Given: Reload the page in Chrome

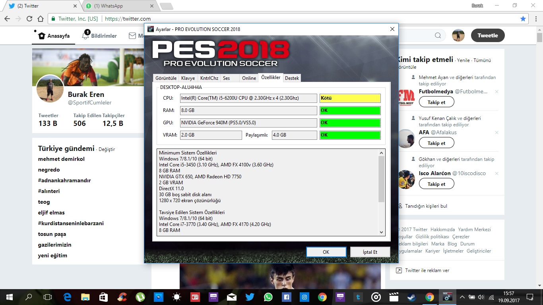Looking at the screenshot, I should tap(29, 19).
